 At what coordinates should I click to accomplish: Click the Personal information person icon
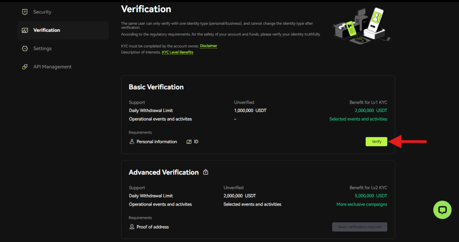[132, 142]
